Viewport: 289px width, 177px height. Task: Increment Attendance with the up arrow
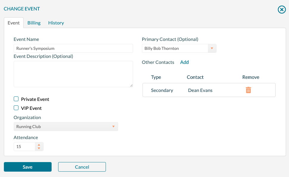pos(39,145)
